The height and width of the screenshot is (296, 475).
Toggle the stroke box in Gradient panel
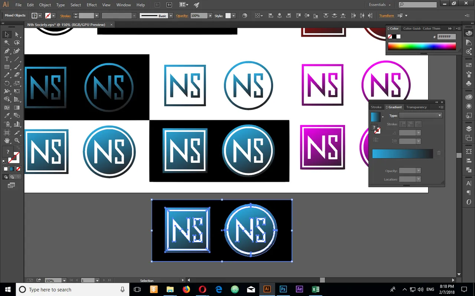[x=377, y=131]
